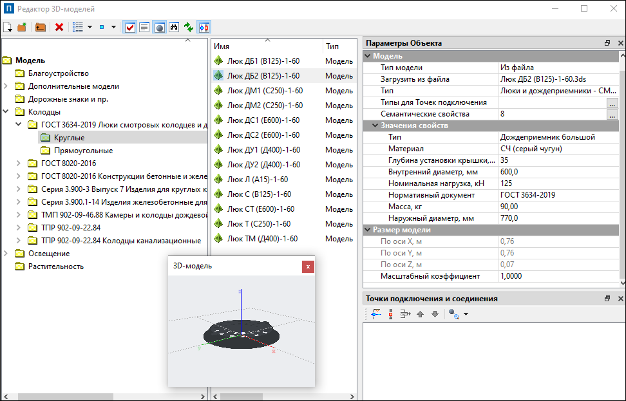Click the Масса, кг value 90,00
626x401 pixels.
pos(558,207)
